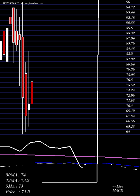Click the 70.4 price axis label
Image resolution: width=140 pixels, height=196 pixels.
coord(129,106)
